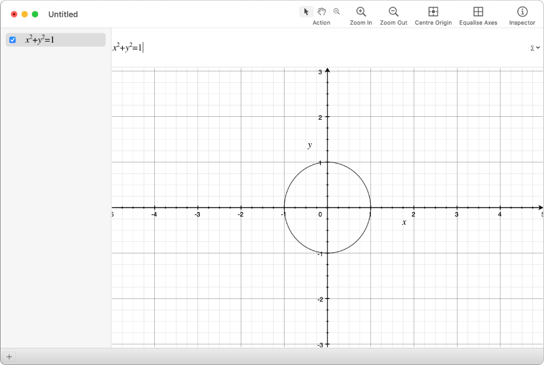Click the Untitled window title

[63, 14]
